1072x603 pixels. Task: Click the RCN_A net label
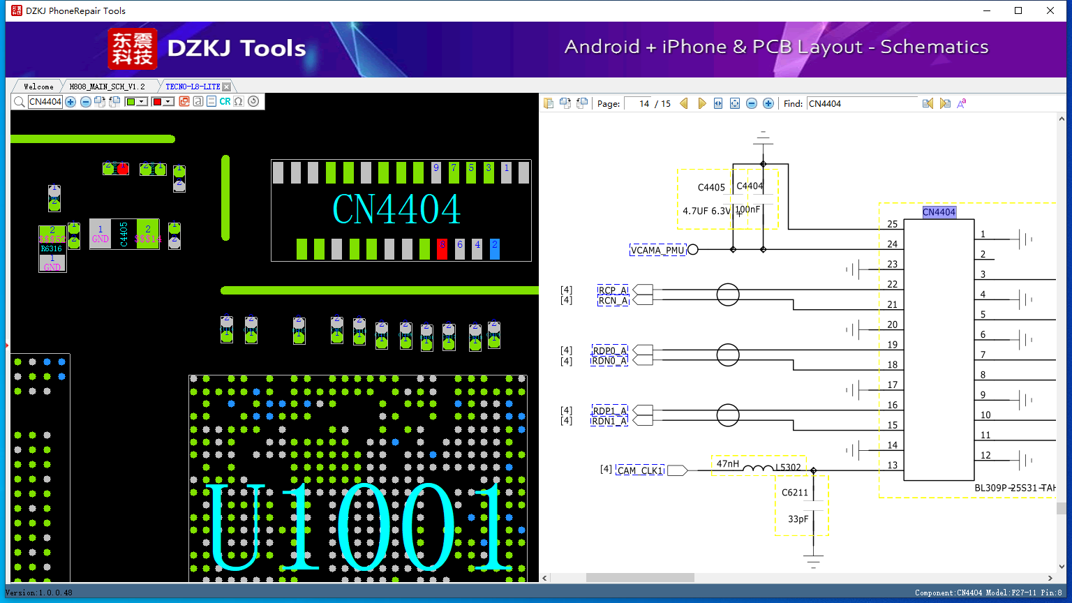(613, 301)
